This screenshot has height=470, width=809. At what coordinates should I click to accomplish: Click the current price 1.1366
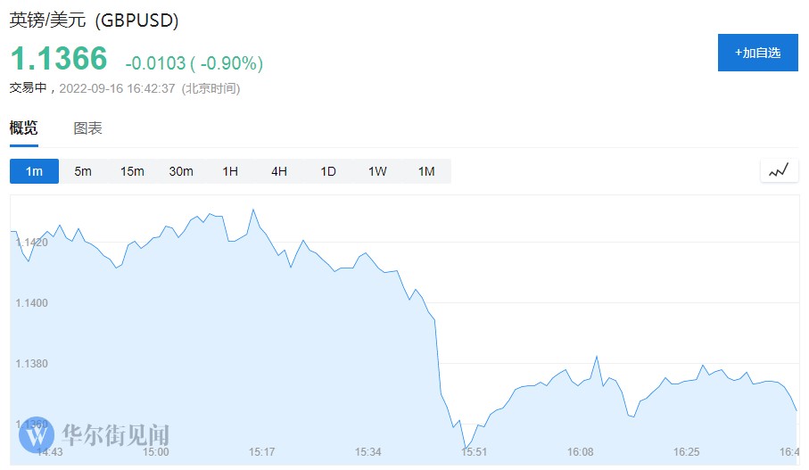pyautogui.click(x=59, y=59)
